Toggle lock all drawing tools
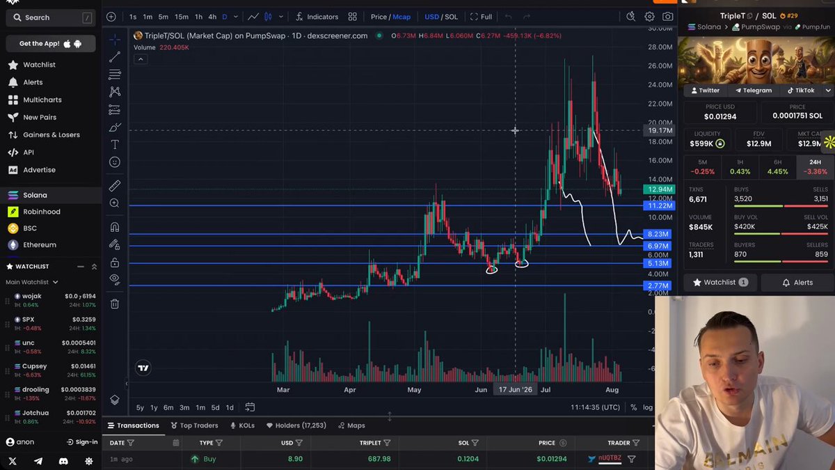The width and height of the screenshot is (835, 470). click(x=115, y=263)
